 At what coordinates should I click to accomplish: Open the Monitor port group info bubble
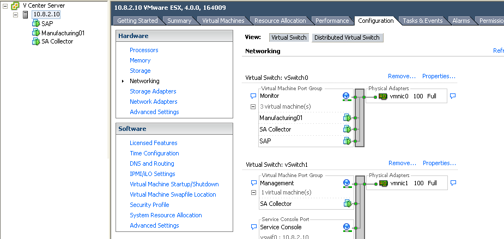pos(253,96)
